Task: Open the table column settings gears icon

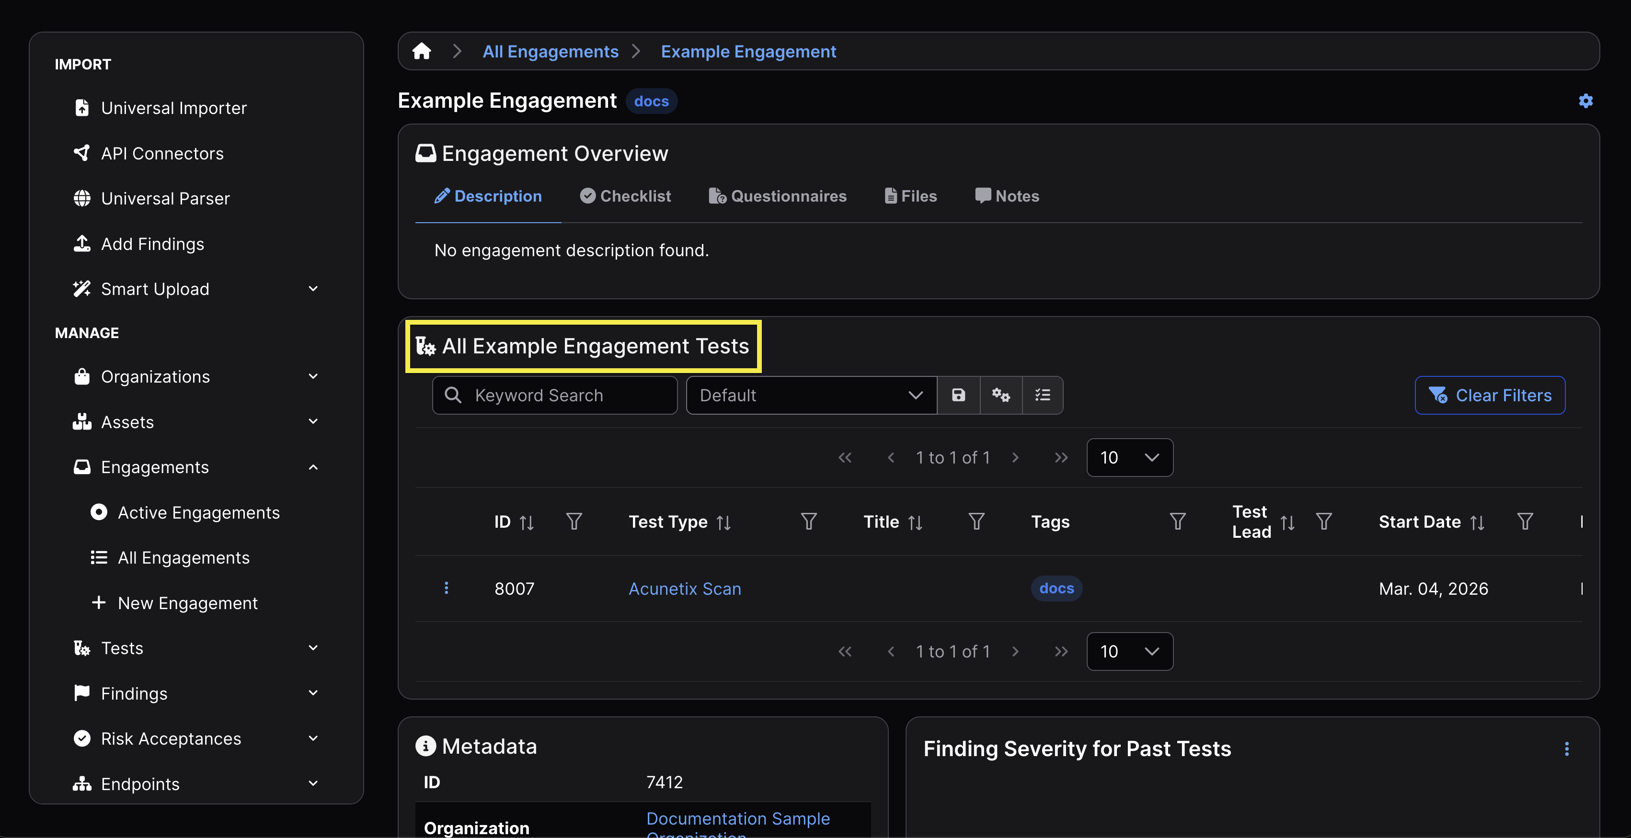Action: click(1000, 395)
